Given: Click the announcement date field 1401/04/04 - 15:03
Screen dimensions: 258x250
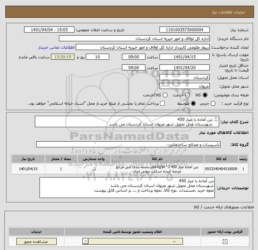Looking at the screenshot, I should (49, 30).
